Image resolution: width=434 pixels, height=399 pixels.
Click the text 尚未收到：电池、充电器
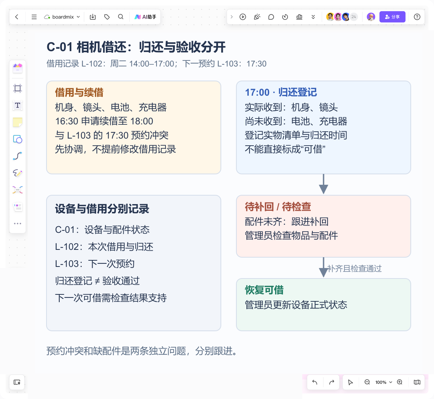pyautogui.click(x=296, y=121)
